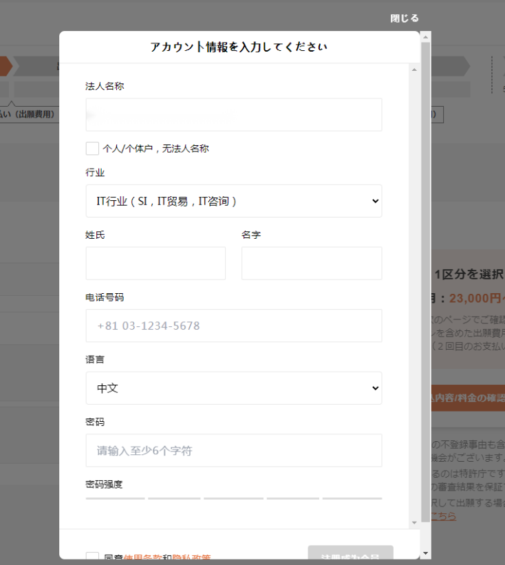
Task: Click the inner form scrollbar's down arrow
Action: tap(414, 523)
